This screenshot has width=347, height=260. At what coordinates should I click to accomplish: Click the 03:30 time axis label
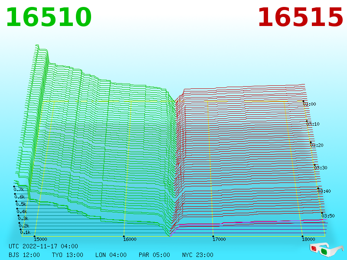point(321,168)
